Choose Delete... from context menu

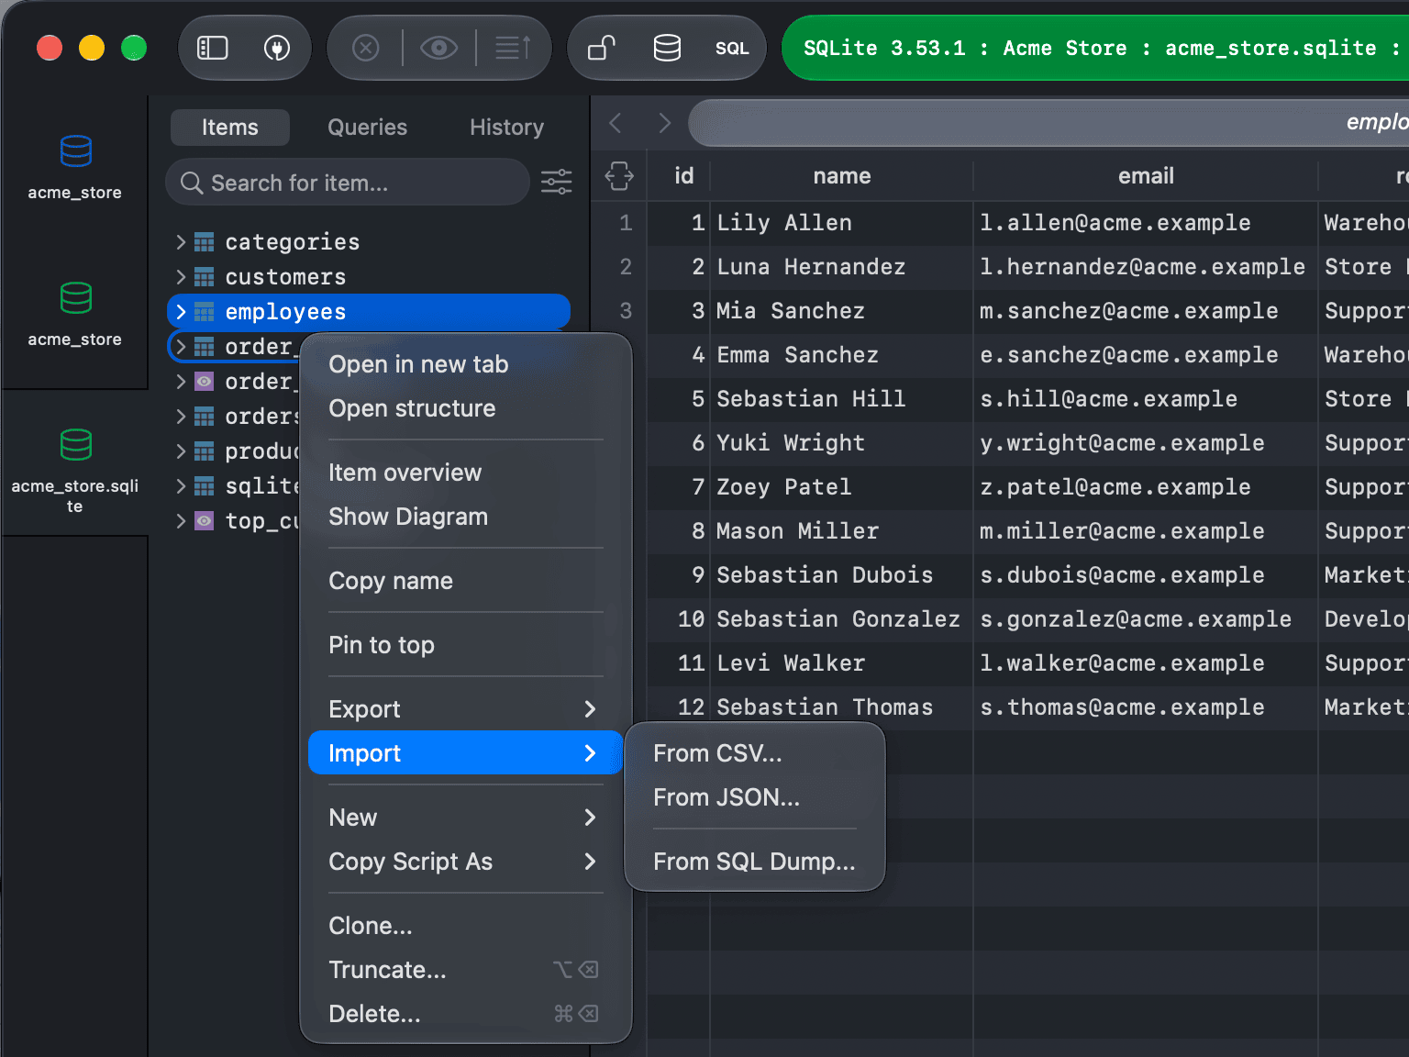466,1014
